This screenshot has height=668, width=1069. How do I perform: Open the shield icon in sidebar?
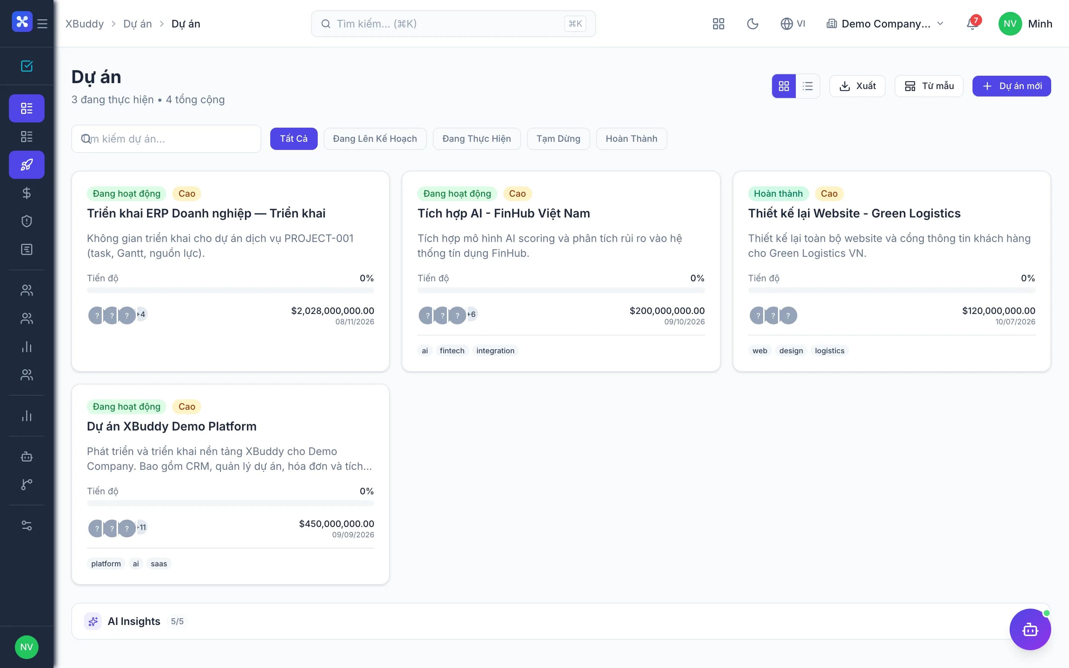(x=26, y=221)
